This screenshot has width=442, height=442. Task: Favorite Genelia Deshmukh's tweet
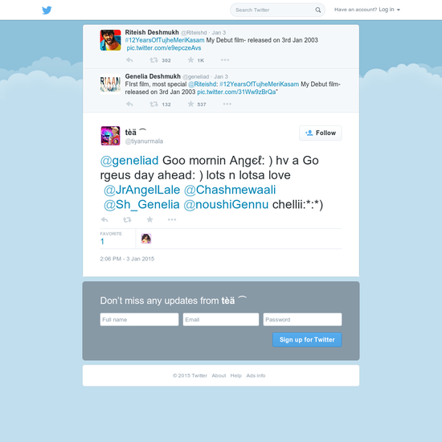tap(190, 104)
